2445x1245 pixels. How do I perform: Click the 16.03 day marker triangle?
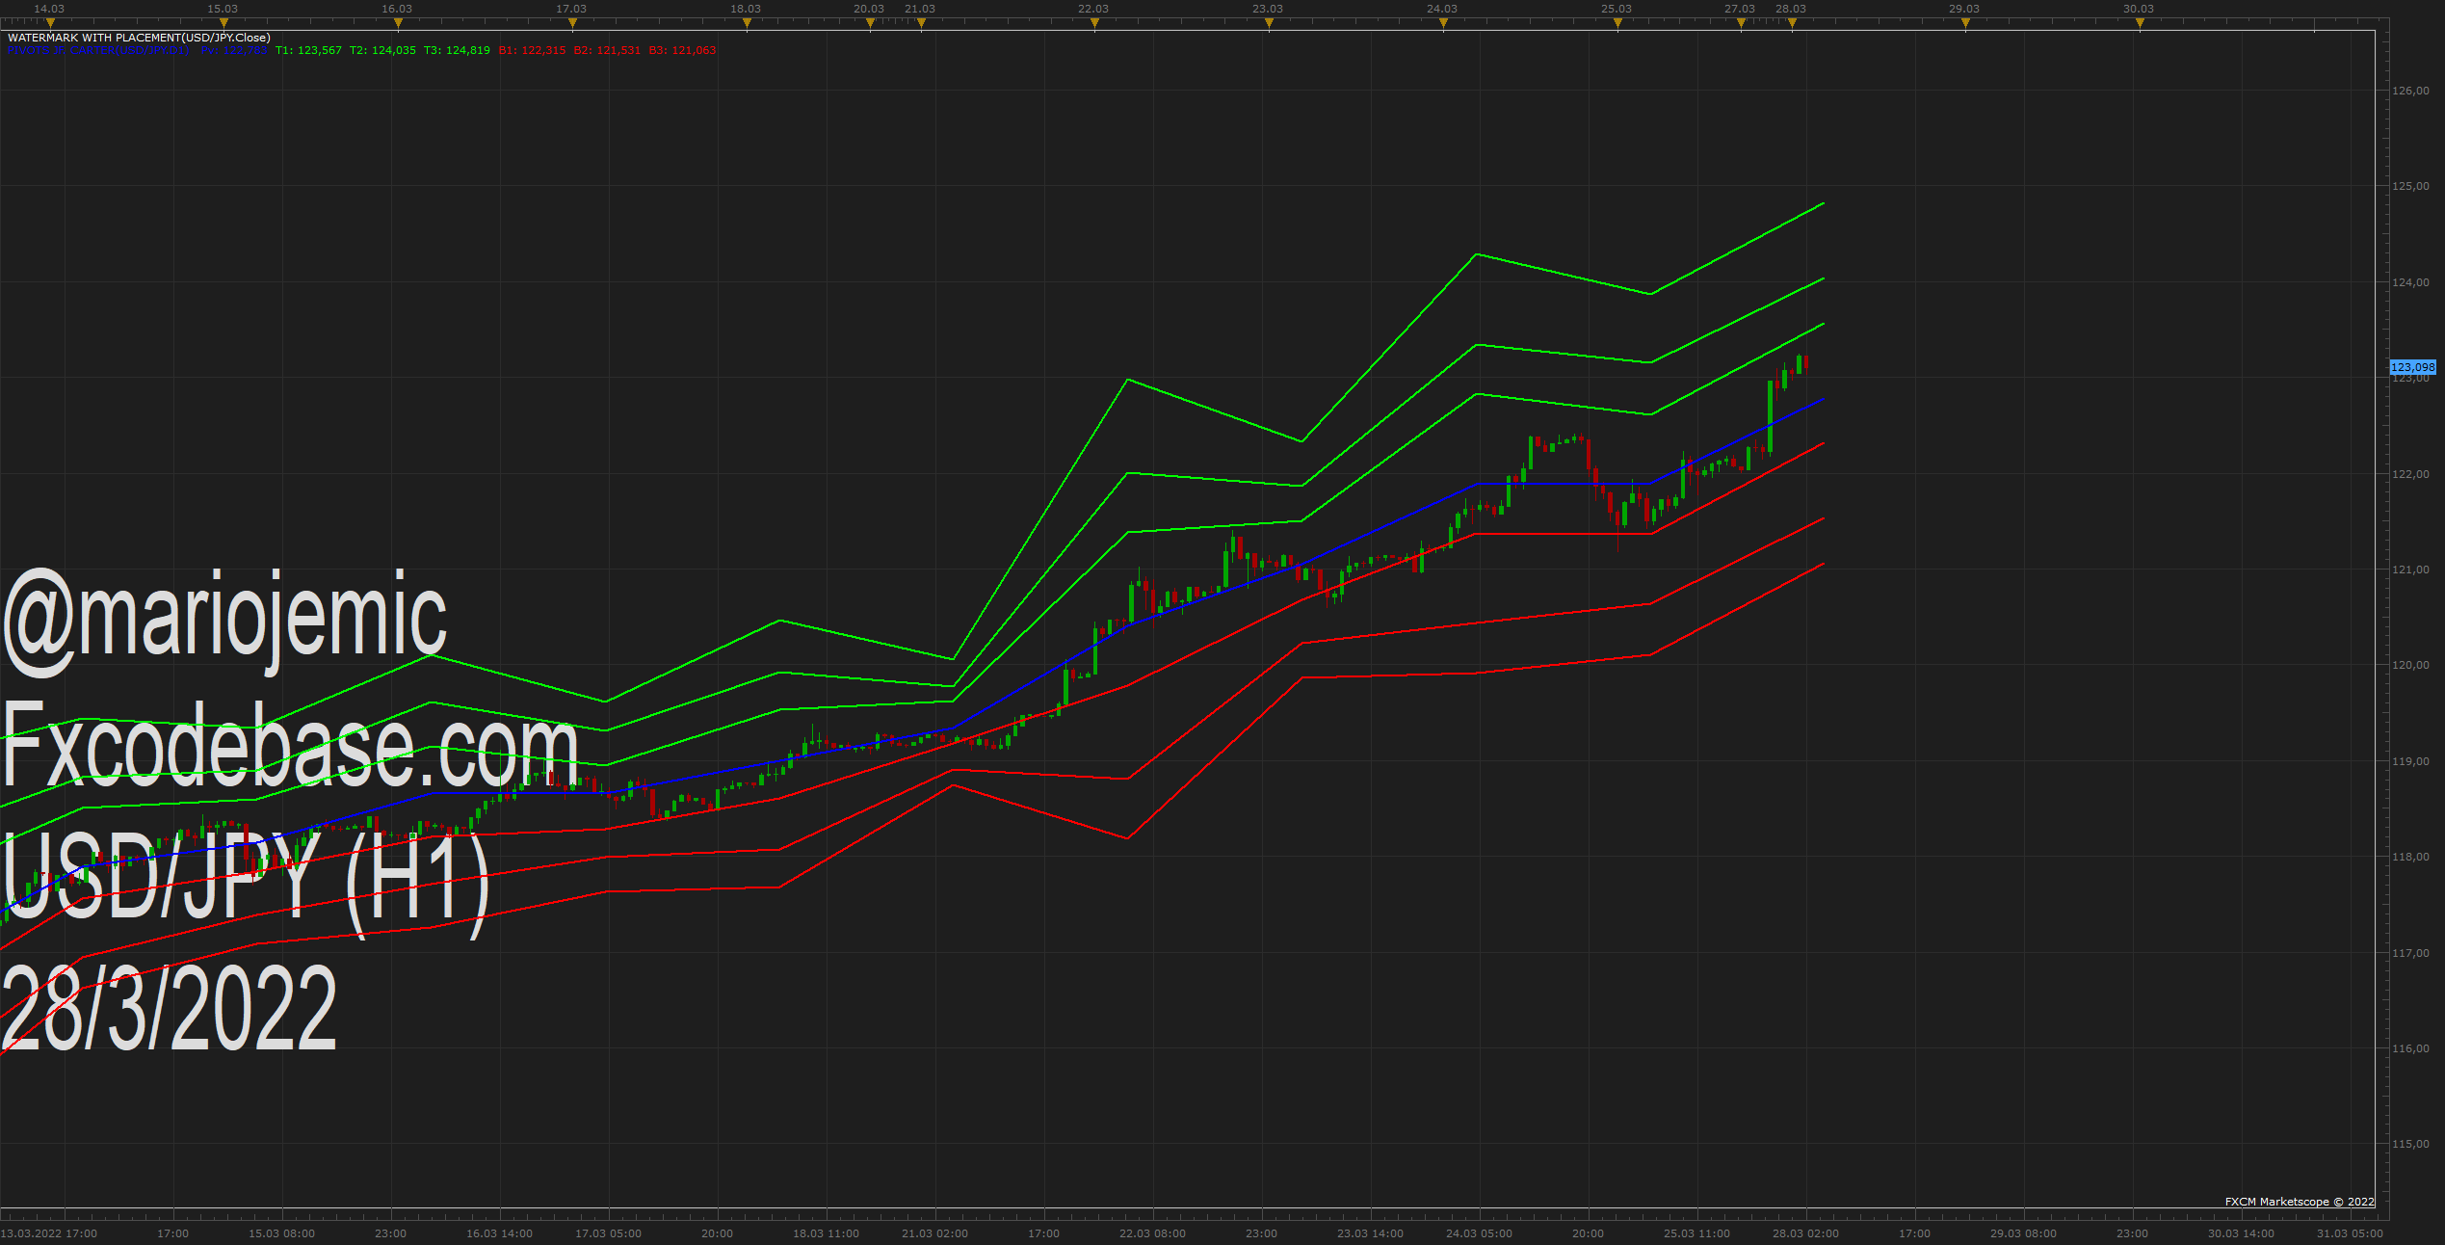tap(398, 24)
